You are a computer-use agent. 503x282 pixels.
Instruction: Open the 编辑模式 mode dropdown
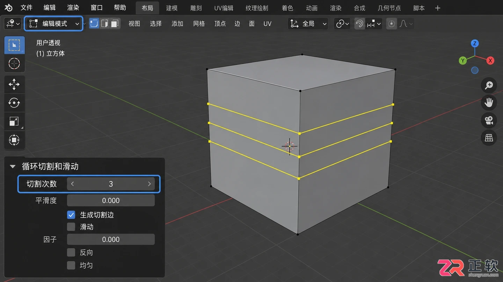54,24
